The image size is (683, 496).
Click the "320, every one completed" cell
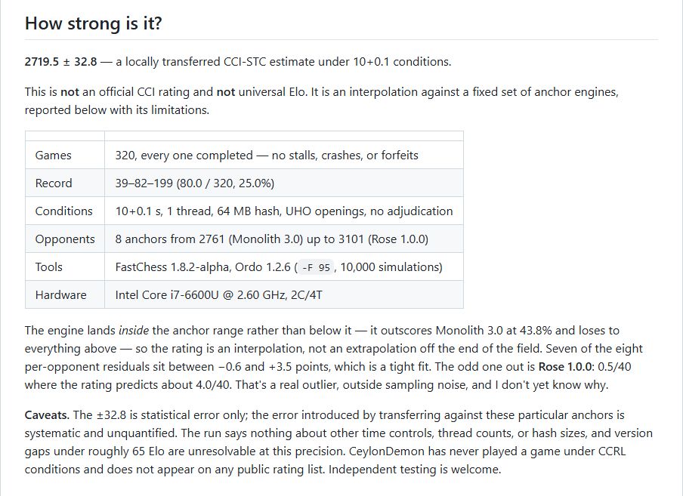[284, 155]
